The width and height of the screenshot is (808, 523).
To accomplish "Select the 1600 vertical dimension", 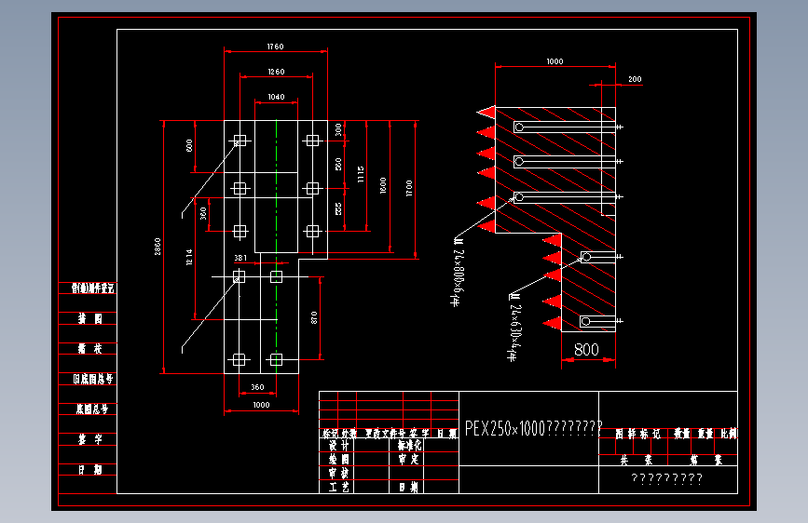I will pyautogui.click(x=383, y=186).
